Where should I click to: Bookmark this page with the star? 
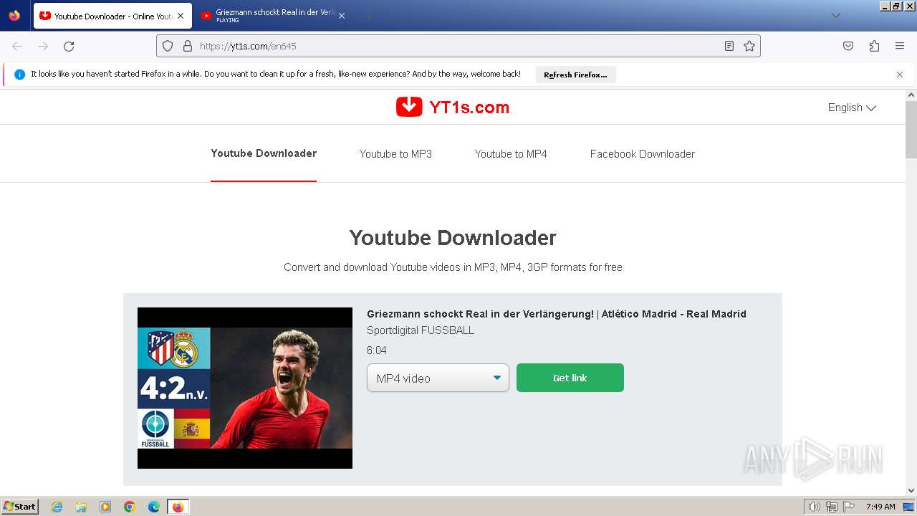(749, 46)
